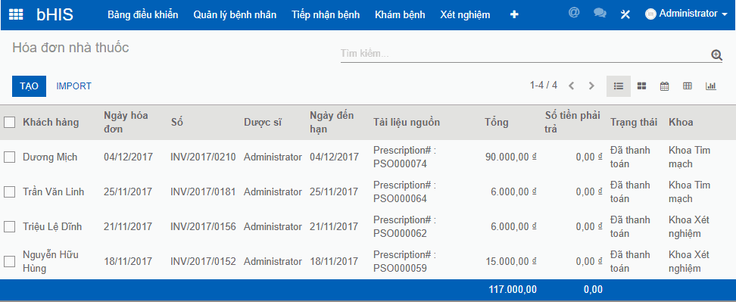The image size is (736, 302).
Task: Click the 90.000,00 total amount
Action: tap(511, 157)
